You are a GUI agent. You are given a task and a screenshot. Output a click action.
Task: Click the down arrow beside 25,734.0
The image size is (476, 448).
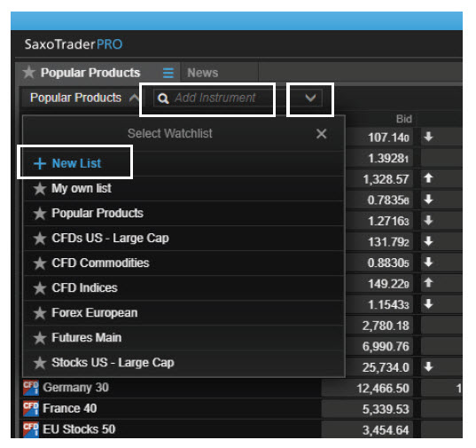pyautogui.click(x=428, y=367)
